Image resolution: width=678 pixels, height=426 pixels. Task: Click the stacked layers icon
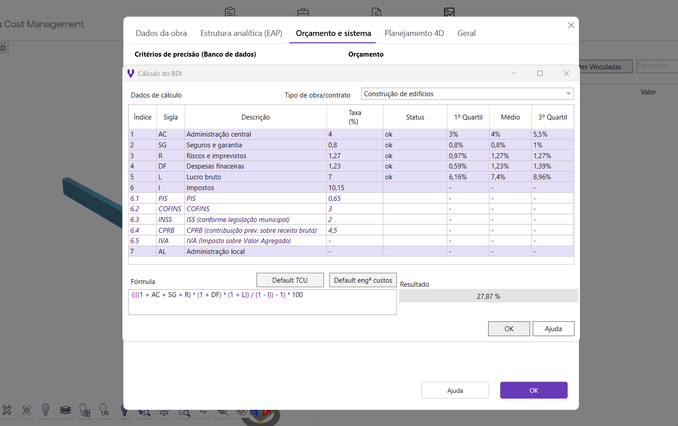(65, 410)
